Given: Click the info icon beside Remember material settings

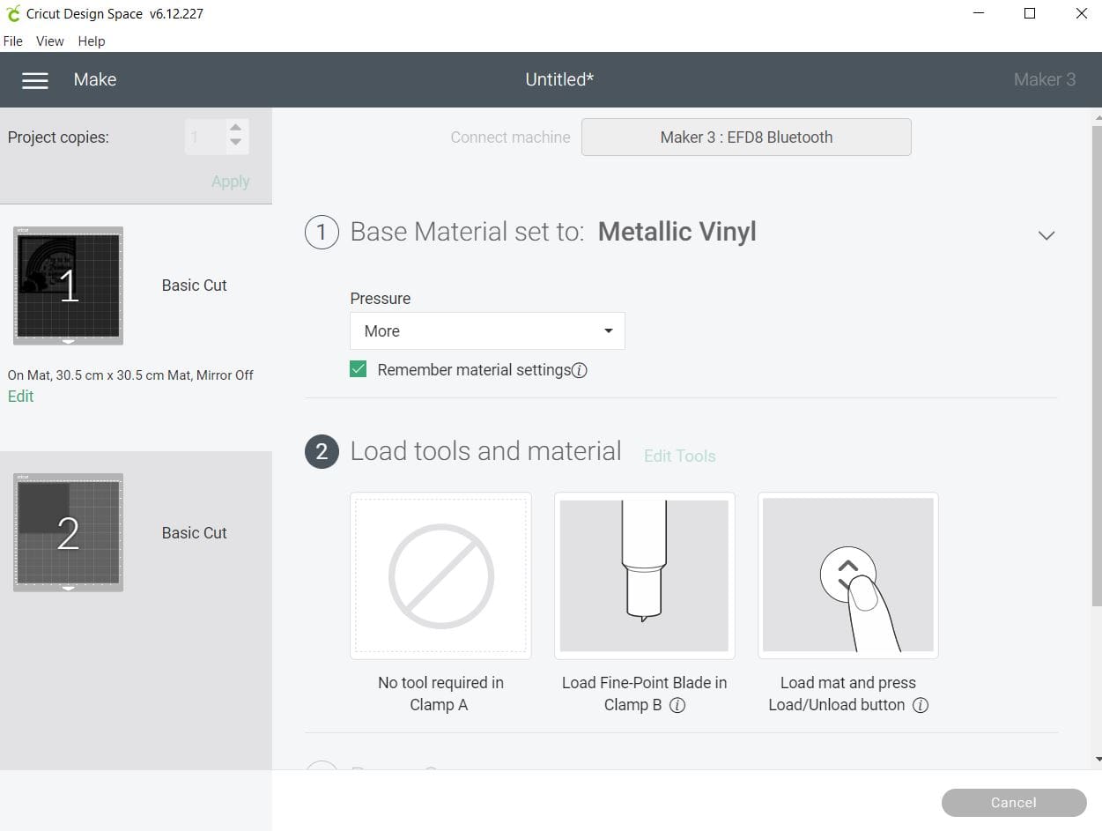Looking at the screenshot, I should pyautogui.click(x=580, y=371).
